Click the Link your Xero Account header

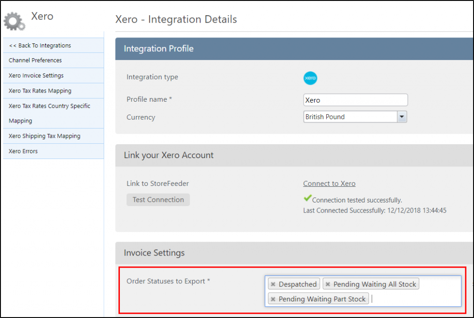pos(294,155)
